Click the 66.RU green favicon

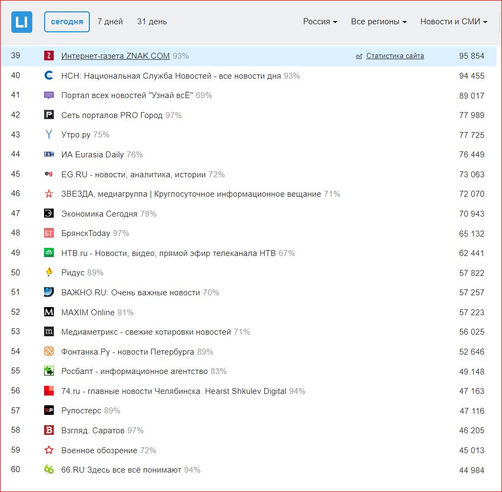[49, 469]
